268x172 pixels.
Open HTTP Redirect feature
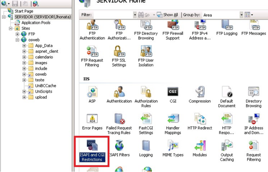200,122
